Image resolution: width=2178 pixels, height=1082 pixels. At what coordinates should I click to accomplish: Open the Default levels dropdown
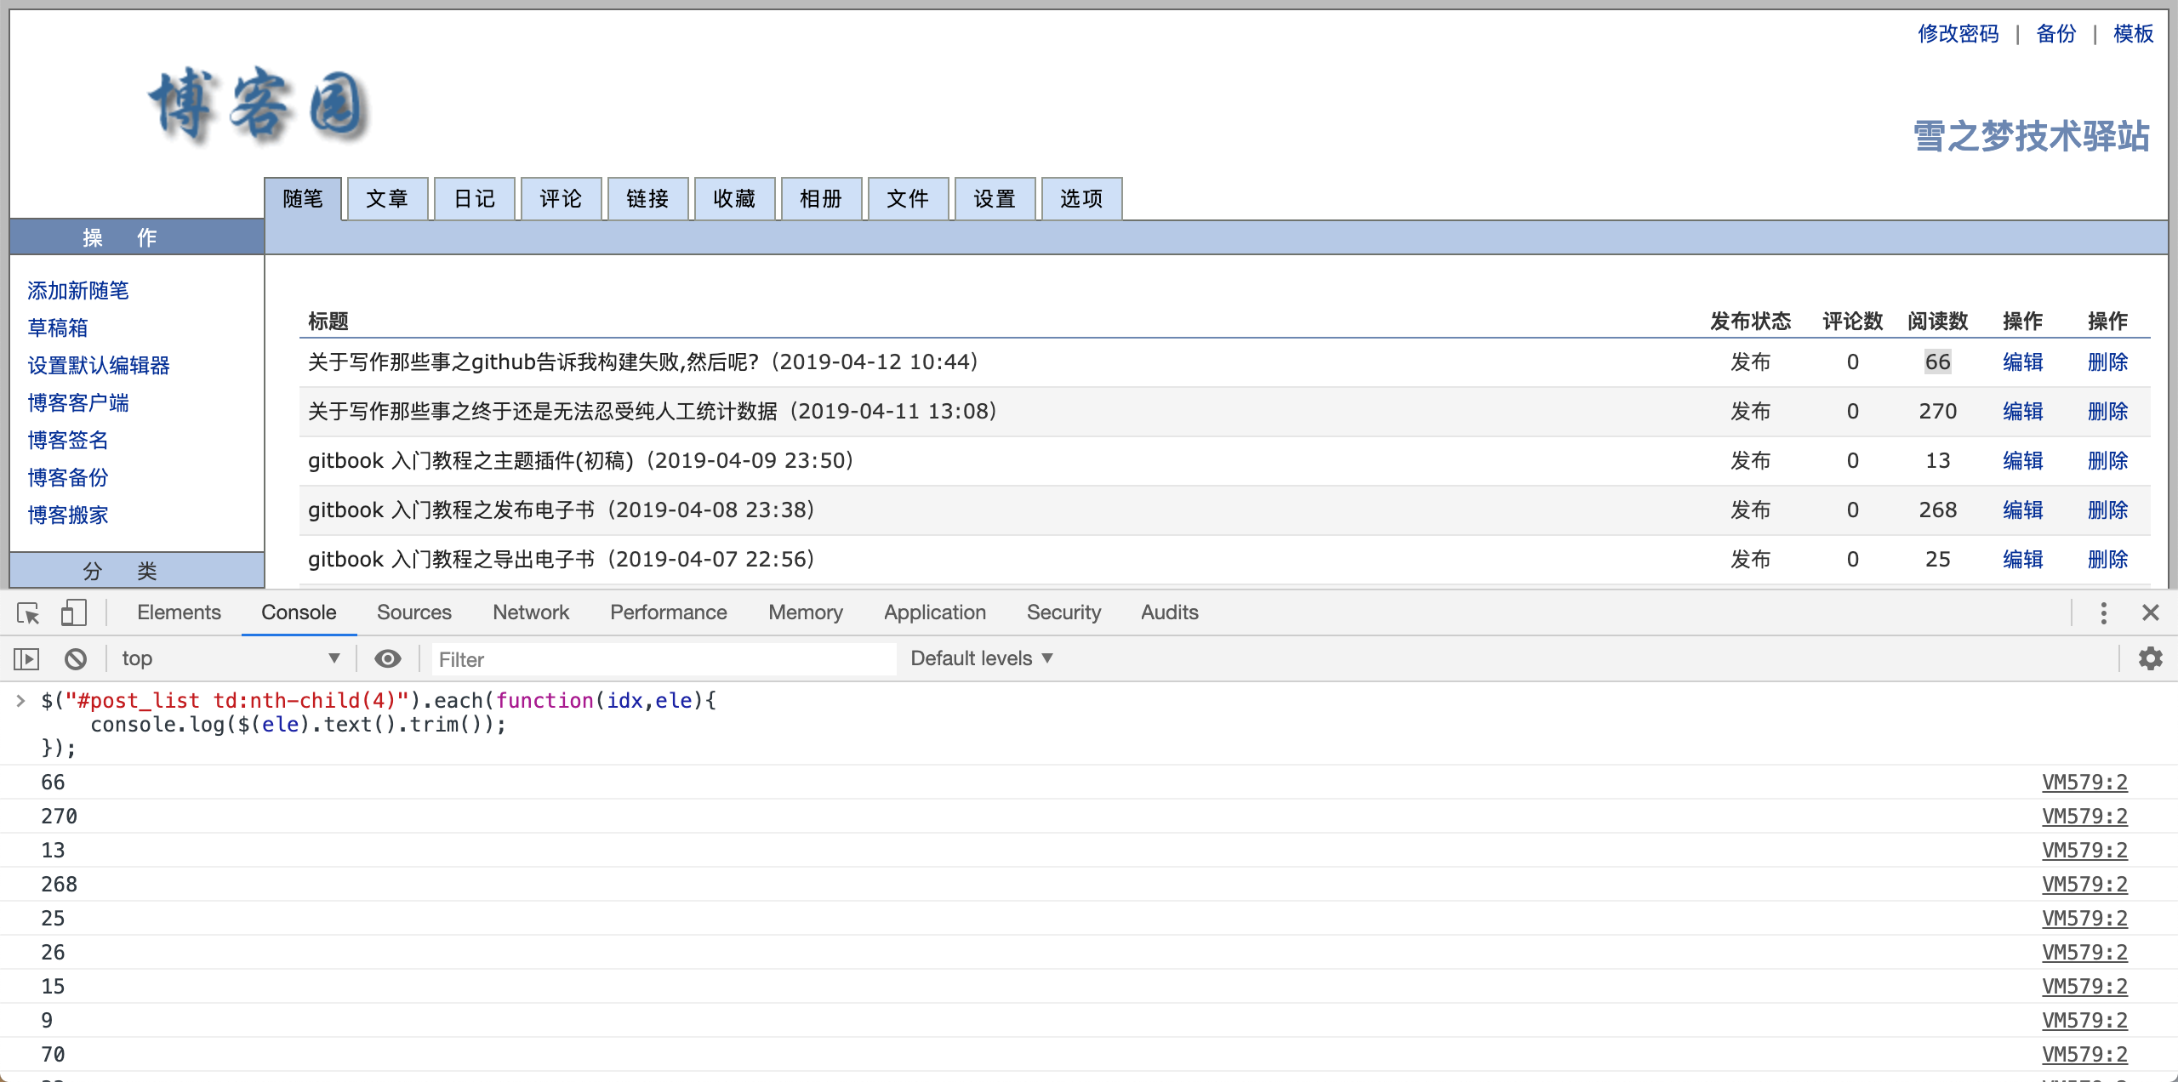click(981, 658)
